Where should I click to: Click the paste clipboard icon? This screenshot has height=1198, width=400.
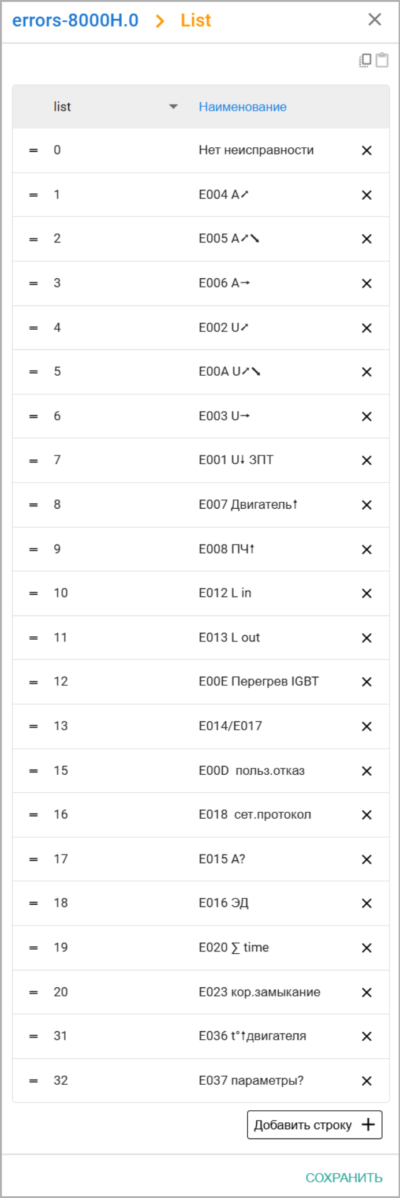click(382, 60)
